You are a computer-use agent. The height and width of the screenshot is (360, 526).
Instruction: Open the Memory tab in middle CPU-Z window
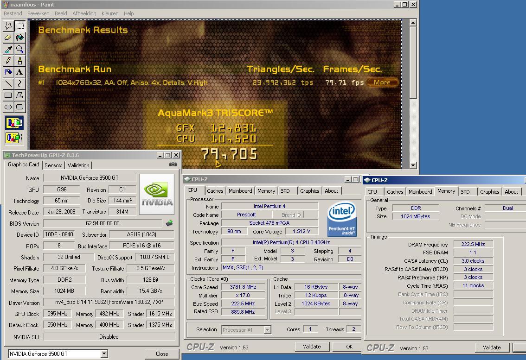point(266,191)
